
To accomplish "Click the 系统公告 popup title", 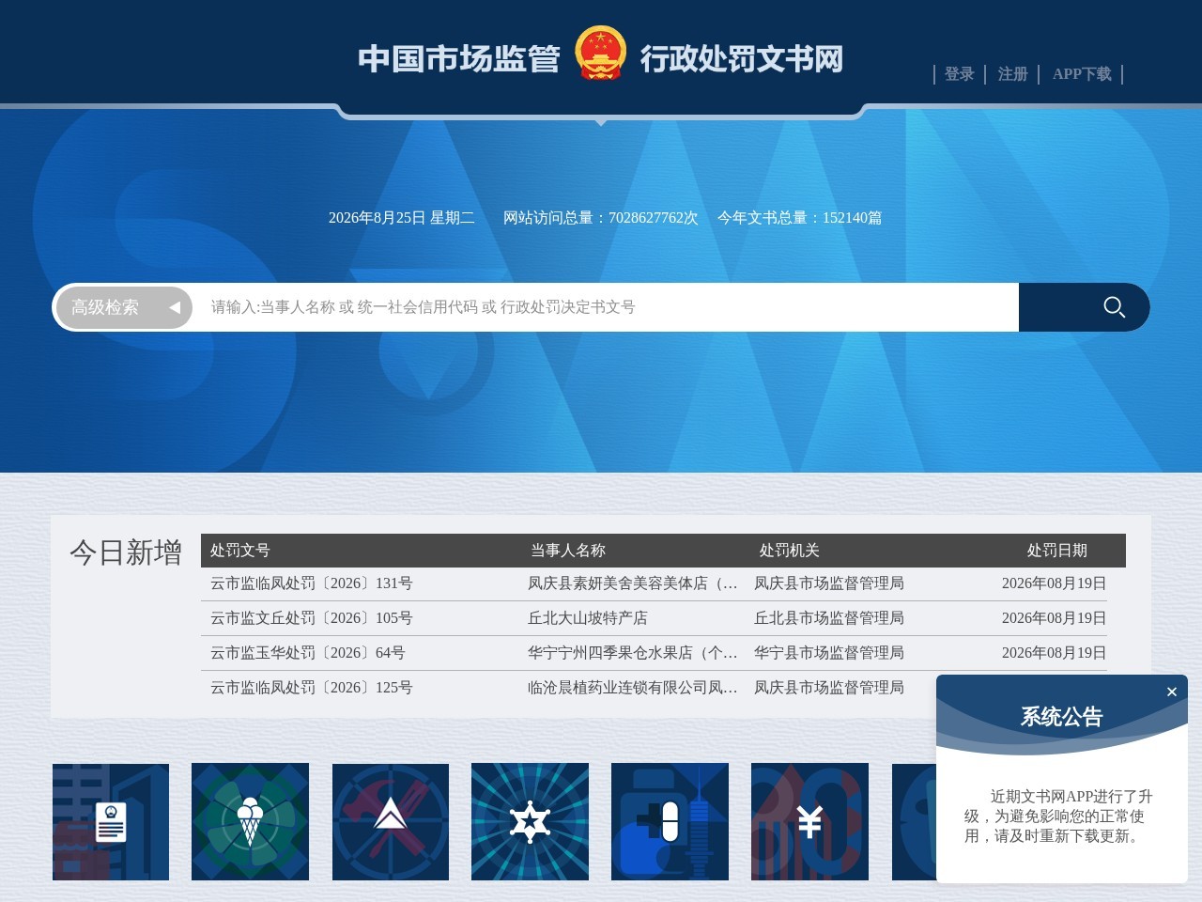I will point(1062,717).
